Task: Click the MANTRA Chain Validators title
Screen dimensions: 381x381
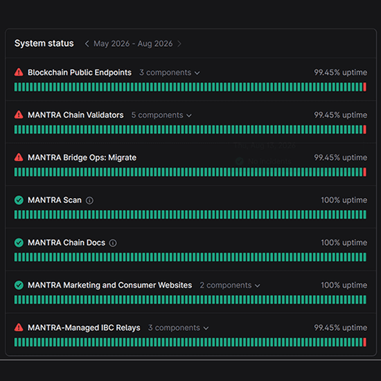Action: point(76,115)
